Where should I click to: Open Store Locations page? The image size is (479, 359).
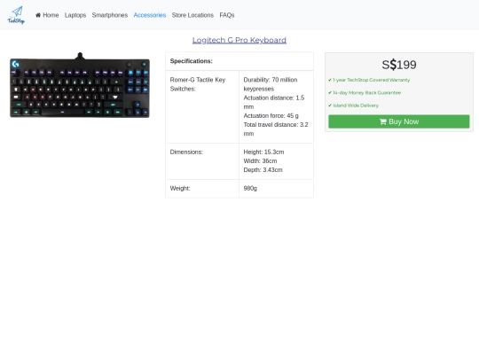tap(192, 15)
